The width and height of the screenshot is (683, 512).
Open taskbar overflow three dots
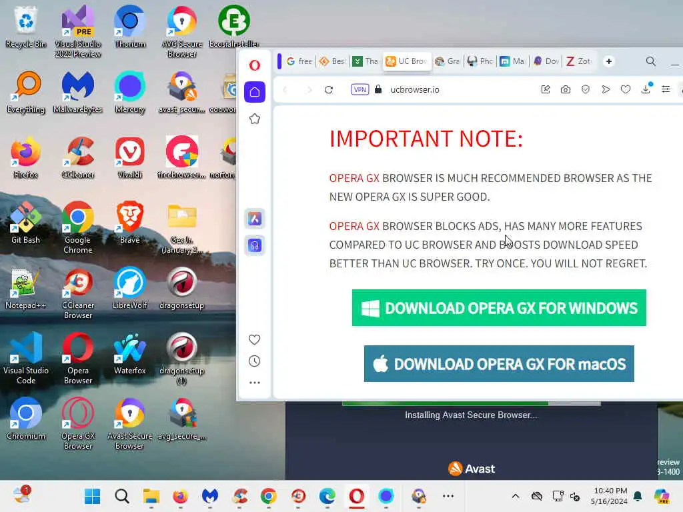[448, 496]
